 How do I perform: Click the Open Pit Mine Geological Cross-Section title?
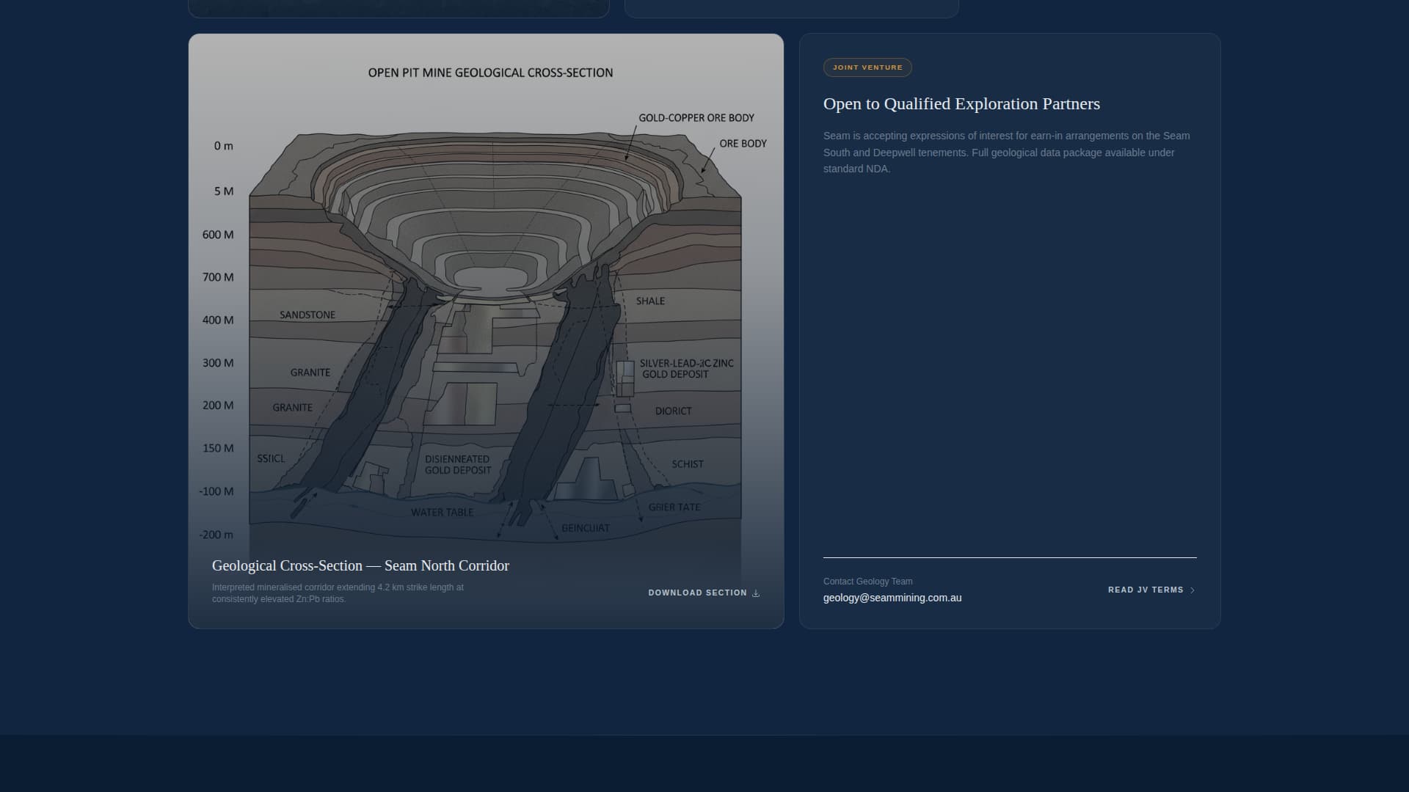pos(490,73)
